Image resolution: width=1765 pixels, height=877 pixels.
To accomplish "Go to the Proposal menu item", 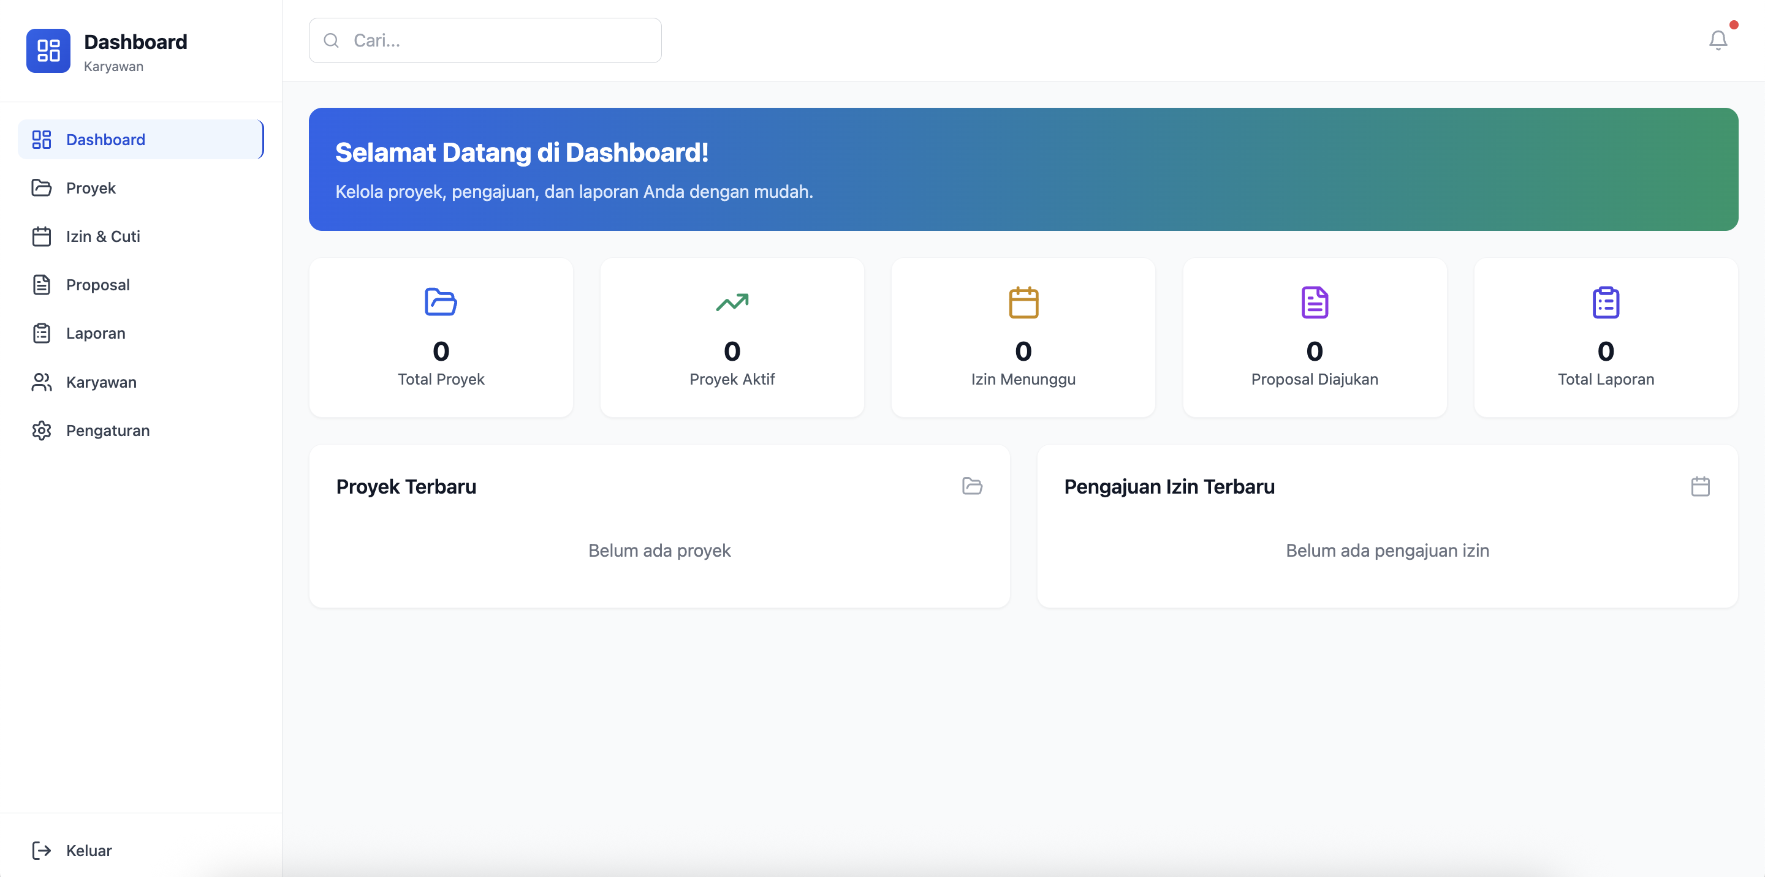I will [140, 285].
